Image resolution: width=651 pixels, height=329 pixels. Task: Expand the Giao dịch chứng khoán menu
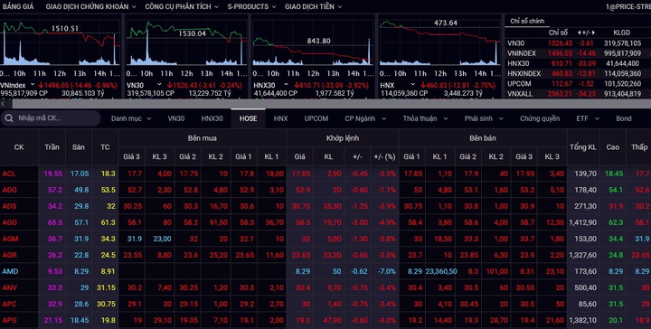tap(91, 6)
